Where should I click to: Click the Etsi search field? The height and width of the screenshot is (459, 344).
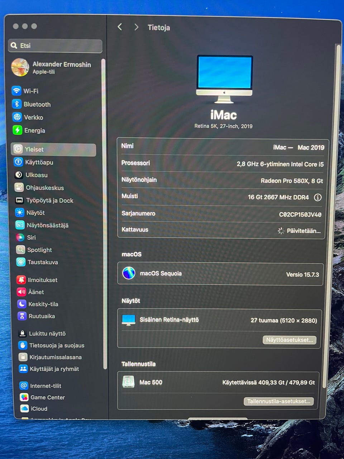55,46
